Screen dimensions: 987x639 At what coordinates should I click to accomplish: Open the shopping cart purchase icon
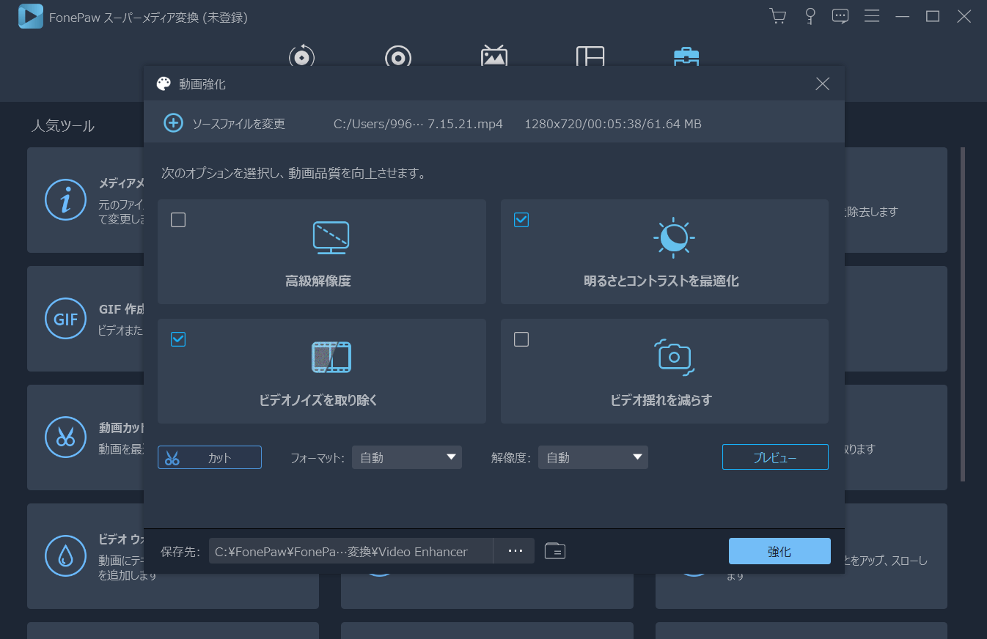pyautogui.click(x=777, y=16)
